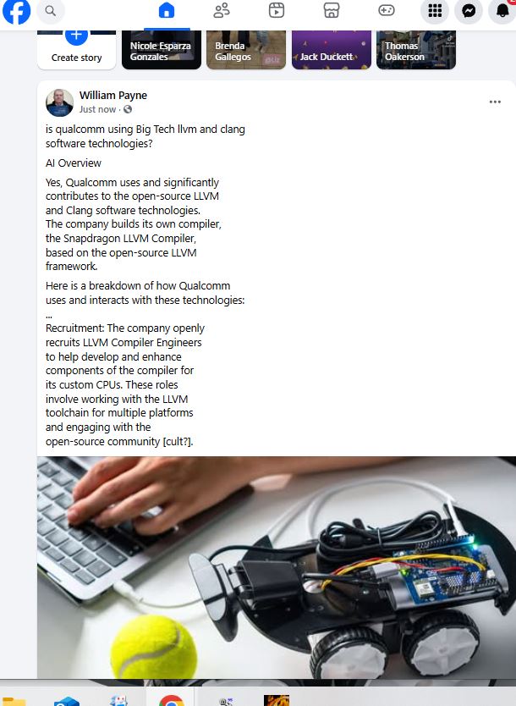
Task: Open the Gaming controller icon
Action: click(387, 10)
